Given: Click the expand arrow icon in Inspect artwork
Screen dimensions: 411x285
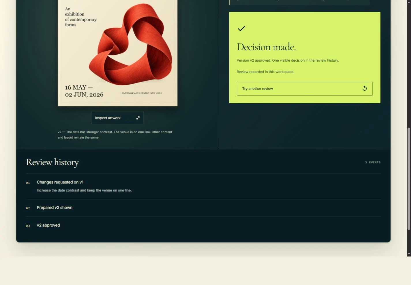Looking at the screenshot, I should [x=138, y=118].
